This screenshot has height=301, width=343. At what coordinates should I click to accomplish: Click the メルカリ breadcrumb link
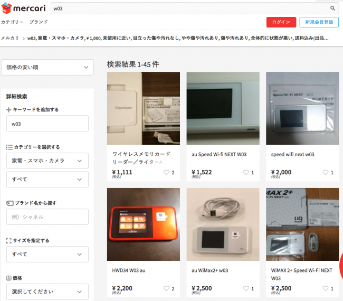pyautogui.click(x=10, y=38)
